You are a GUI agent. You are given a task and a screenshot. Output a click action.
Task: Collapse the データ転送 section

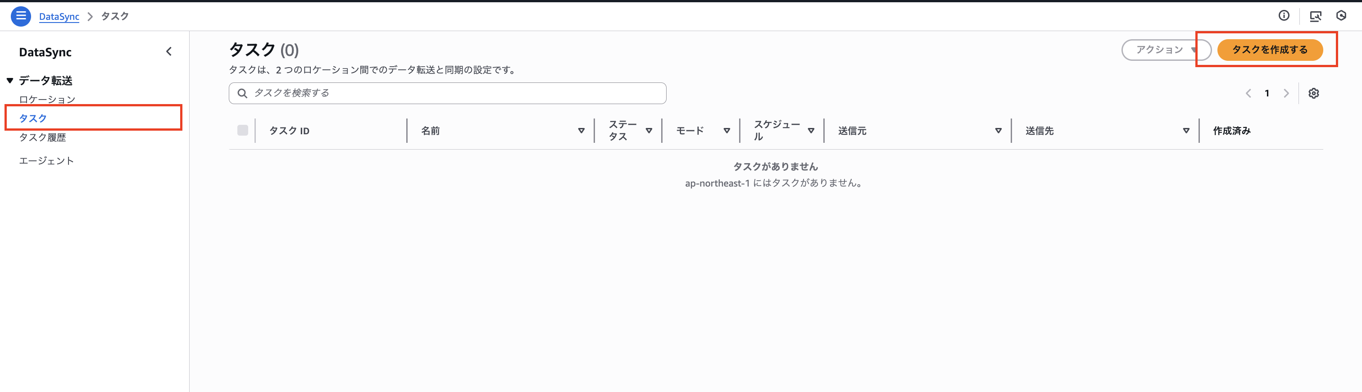click(x=10, y=80)
